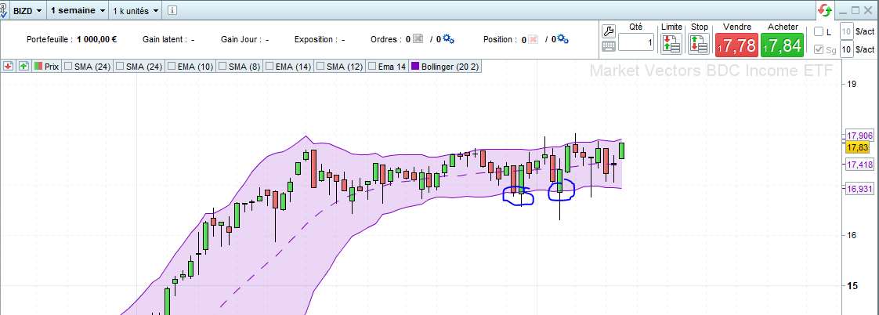Click the green Acheter 17,84 button
879x315 pixels.
pos(782,45)
